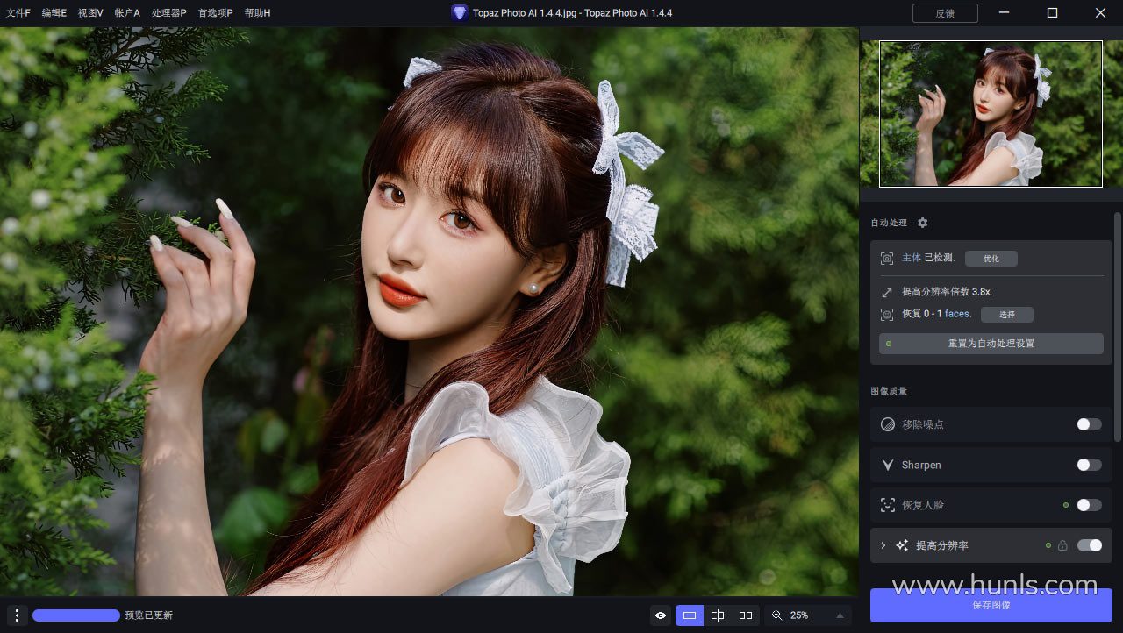Enable the 移除噪点 toggle
The height and width of the screenshot is (633, 1123).
tap(1089, 424)
